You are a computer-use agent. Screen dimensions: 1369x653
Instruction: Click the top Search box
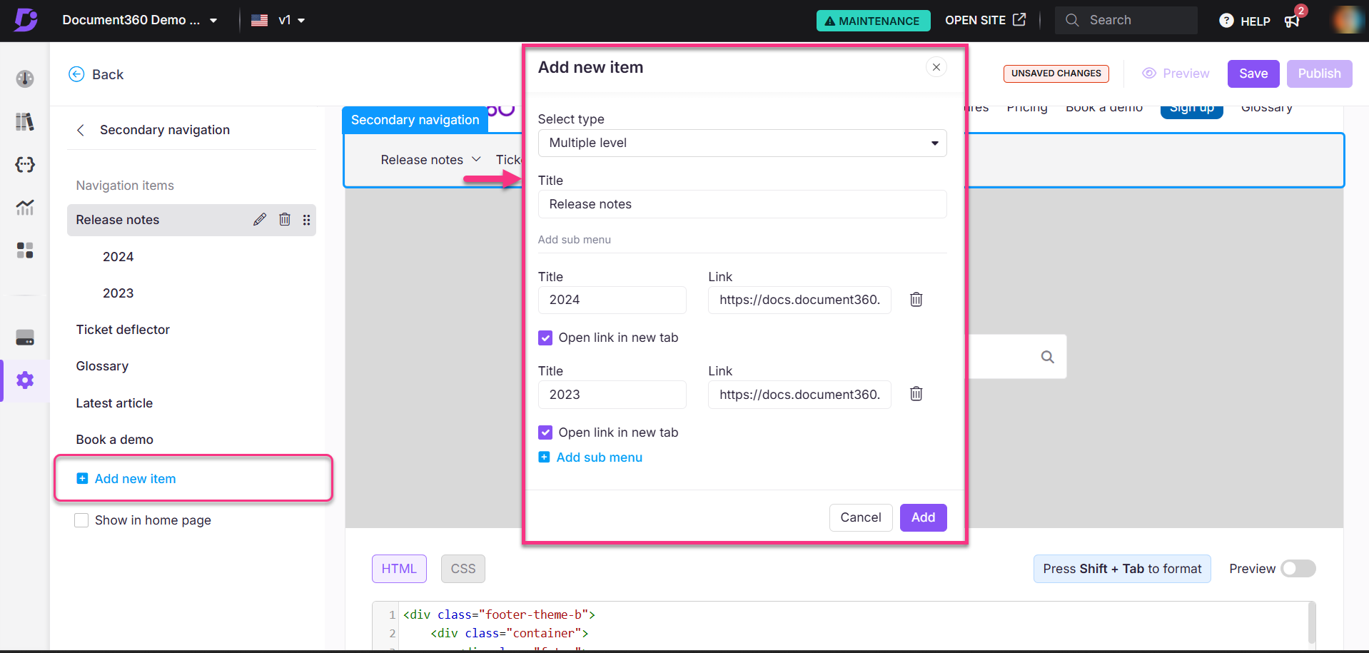pos(1126,20)
